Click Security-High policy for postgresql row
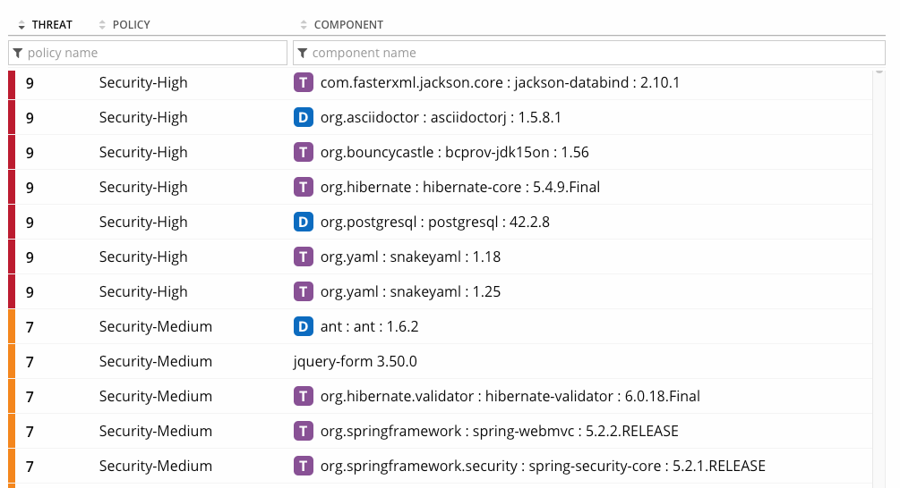The height and width of the screenshot is (488, 900). tap(143, 223)
